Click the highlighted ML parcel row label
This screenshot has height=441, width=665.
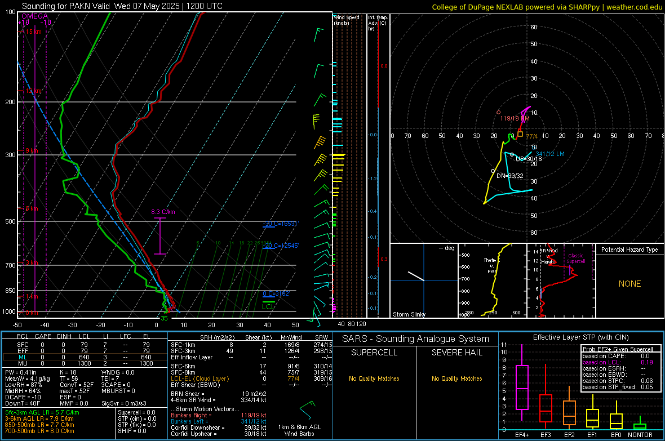[23, 357]
